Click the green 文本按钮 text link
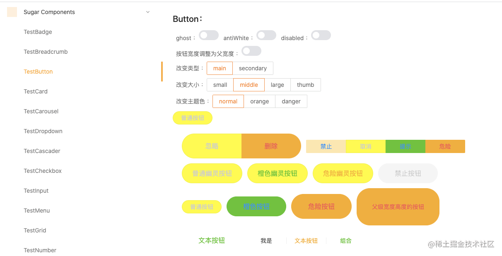Screen dimensions: 502x256 [212, 240]
